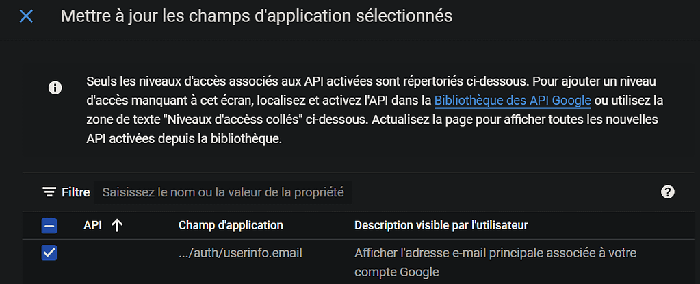Click the ascending sort arrow next to API
This screenshot has width=700, height=284.
coord(117,225)
